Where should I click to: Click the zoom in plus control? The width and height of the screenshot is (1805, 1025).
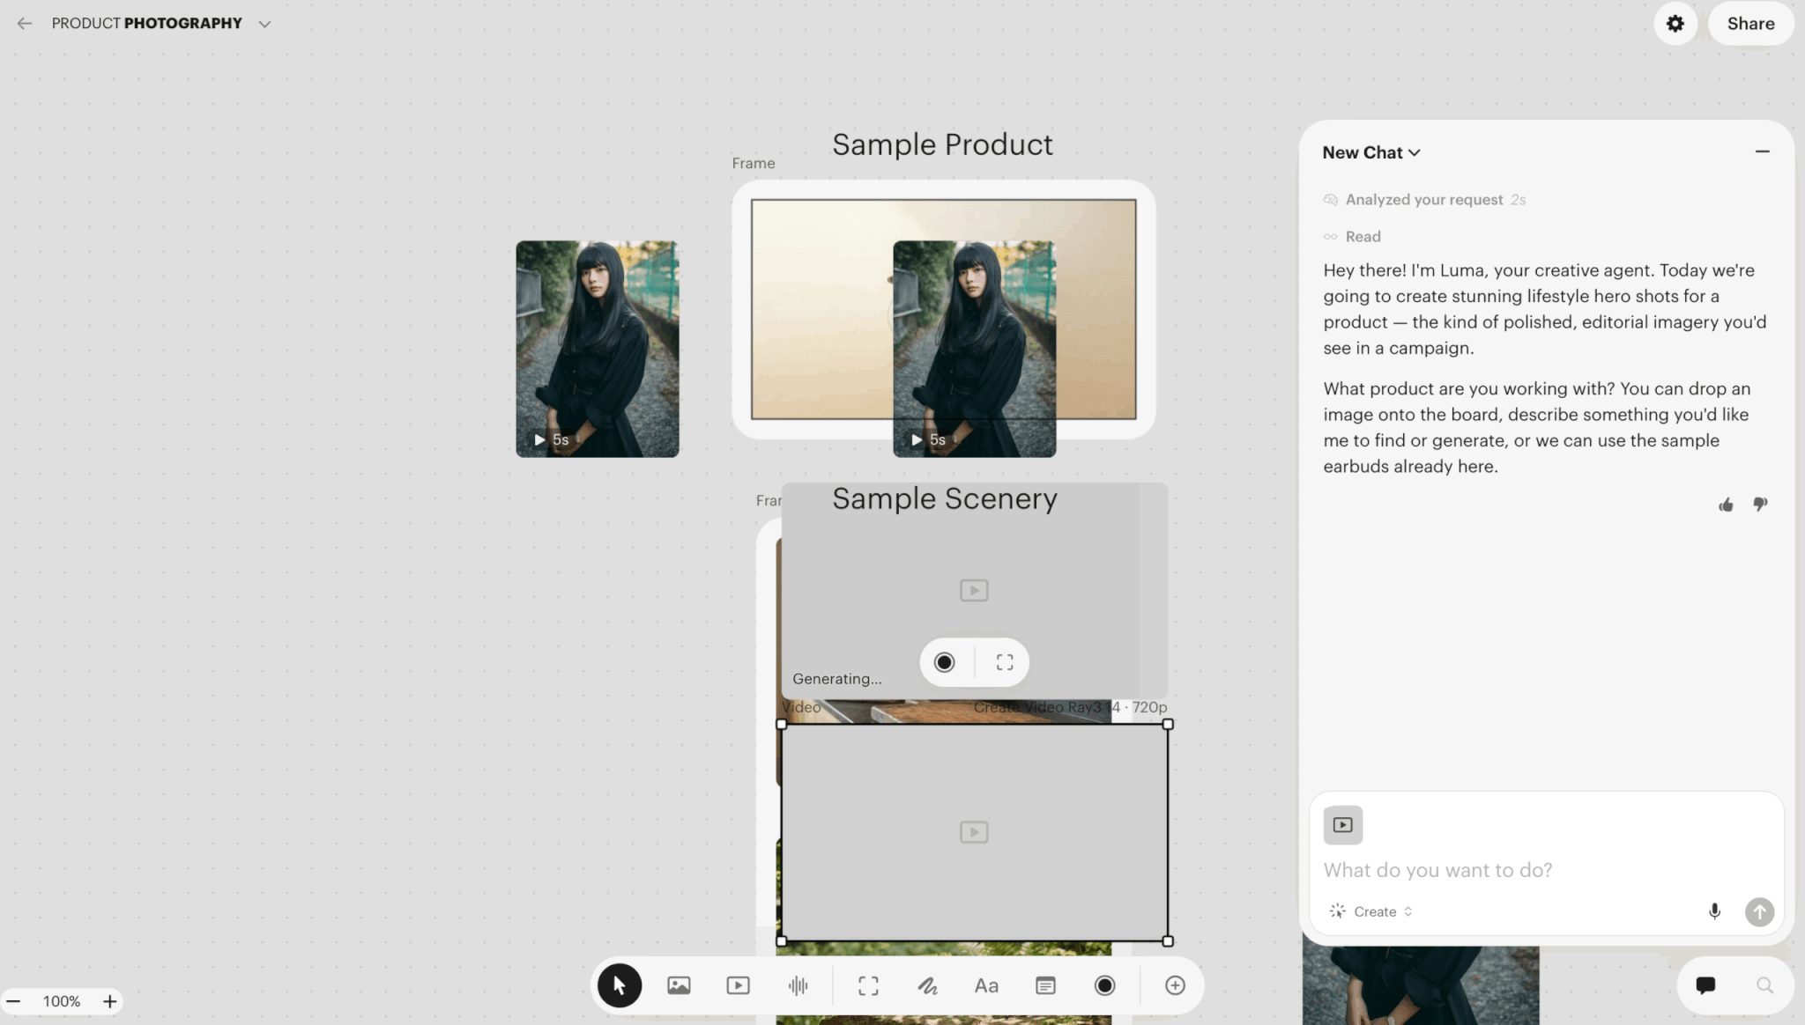(x=109, y=1001)
